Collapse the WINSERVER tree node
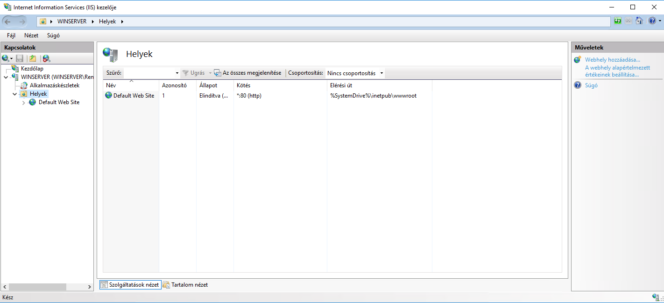 click(6, 78)
